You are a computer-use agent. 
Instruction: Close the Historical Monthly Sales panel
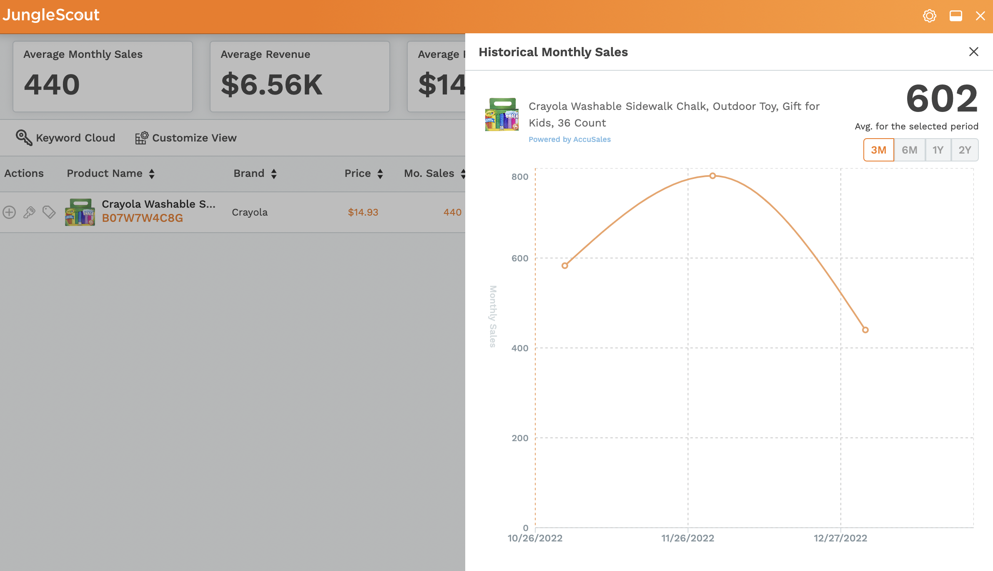[x=973, y=52]
